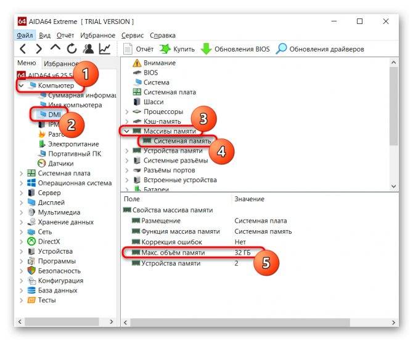This screenshot has height=341, width=413.
Task: Go forward with the right arrow toolbar icon
Action: coord(39,49)
